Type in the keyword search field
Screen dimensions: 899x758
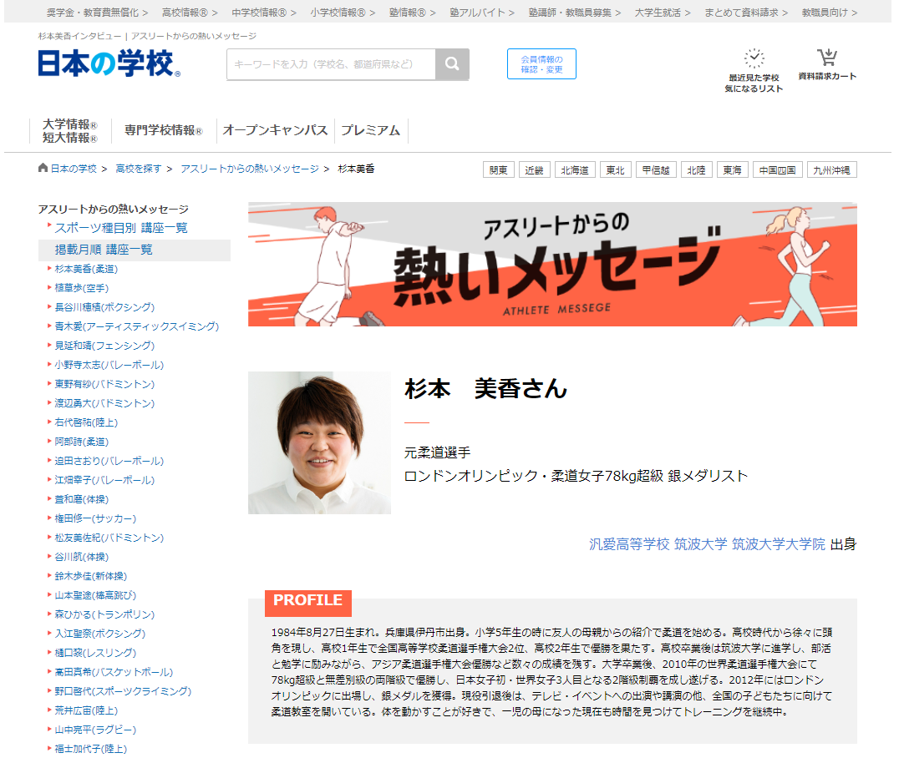(x=331, y=64)
